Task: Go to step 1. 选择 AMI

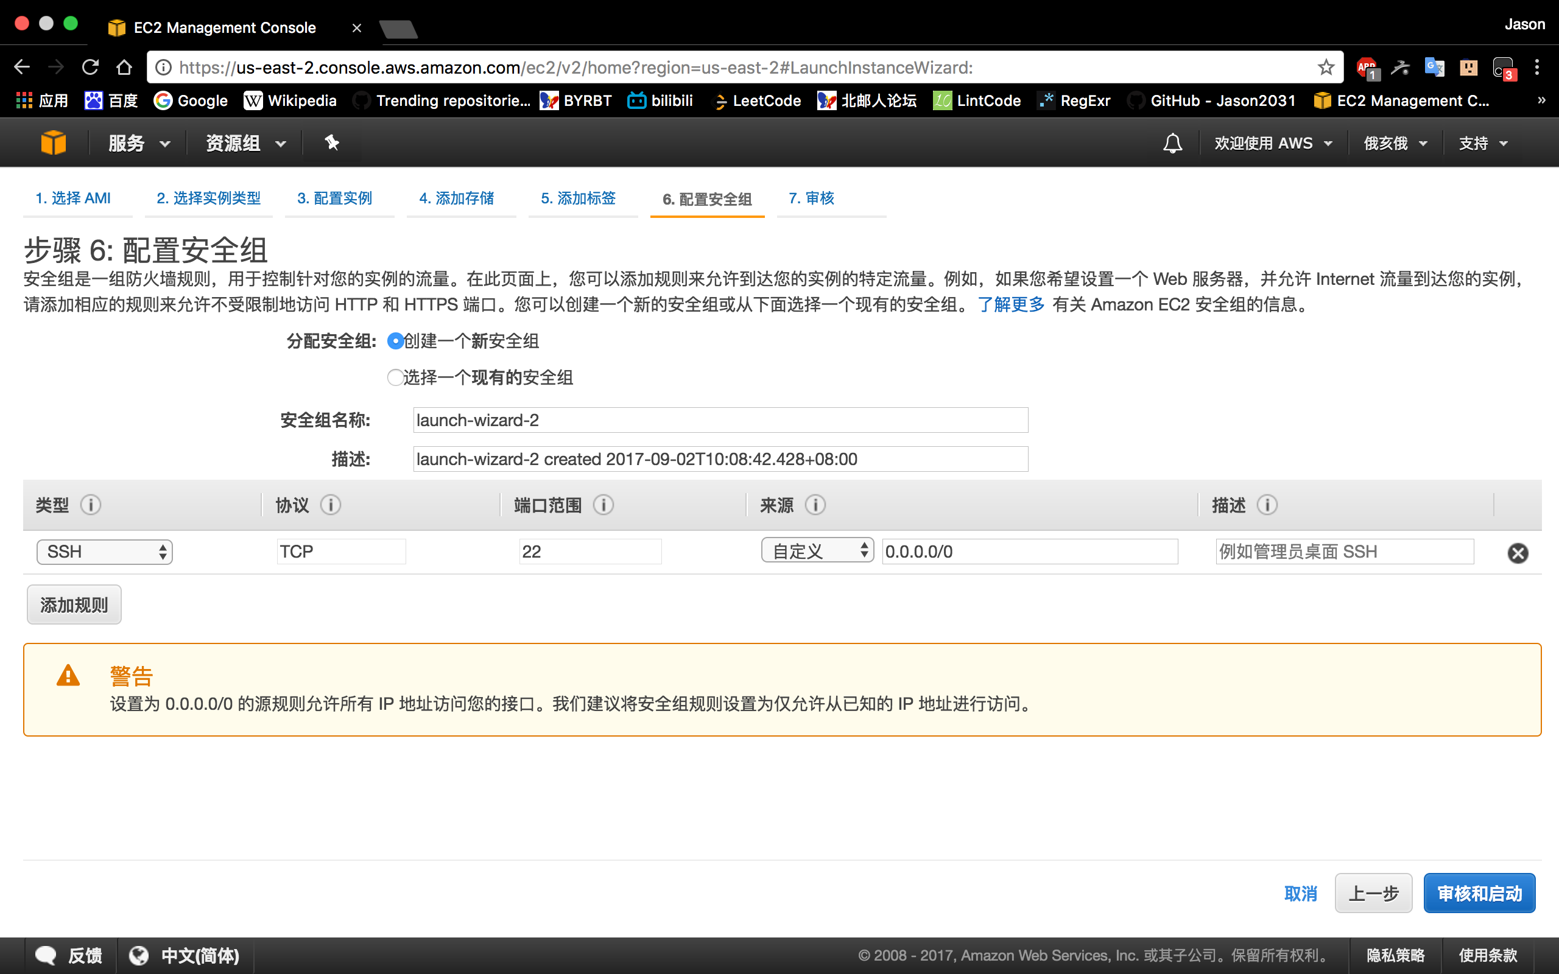Action: [x=73, y=198]
